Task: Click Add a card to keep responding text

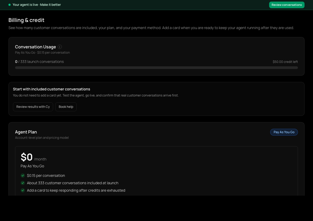Action: click(76, 190)
